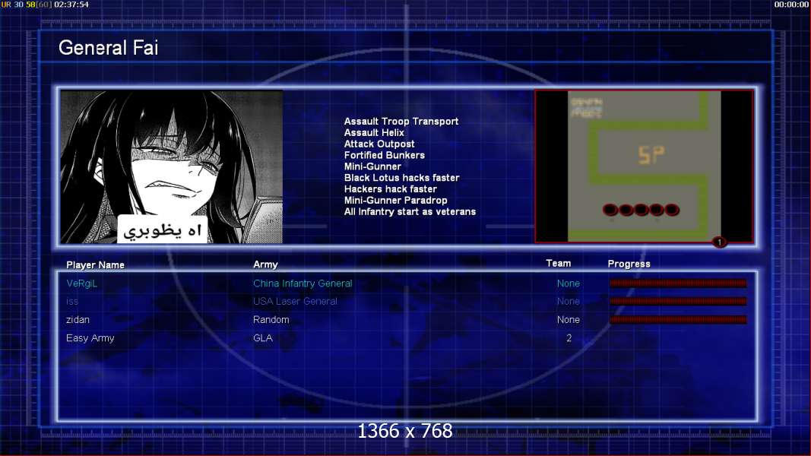The width and height of the screenshot is (811, 456).
Task: Click the Arabic caption on the portrait
Action: click(x=163, y=230)
